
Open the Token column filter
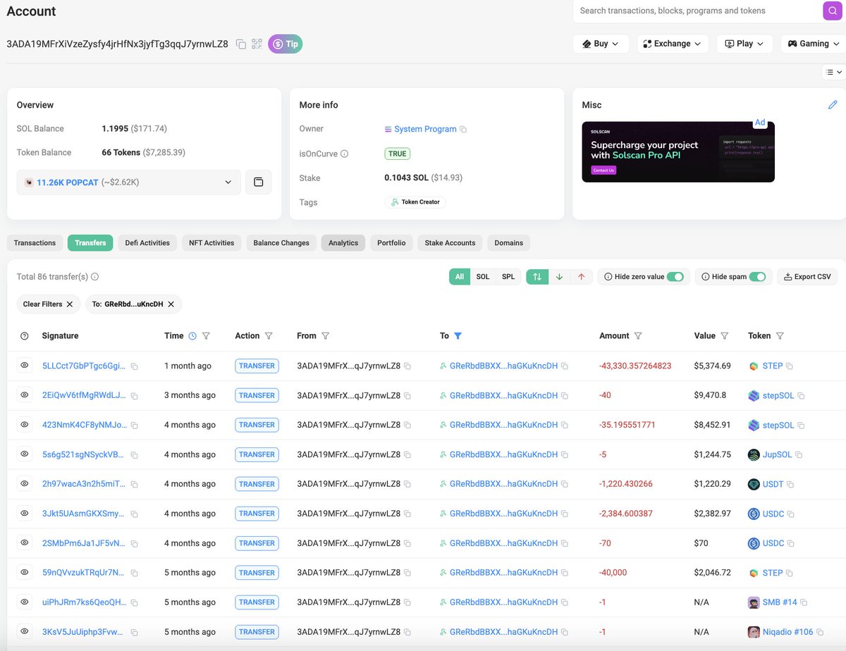(780, 336)
